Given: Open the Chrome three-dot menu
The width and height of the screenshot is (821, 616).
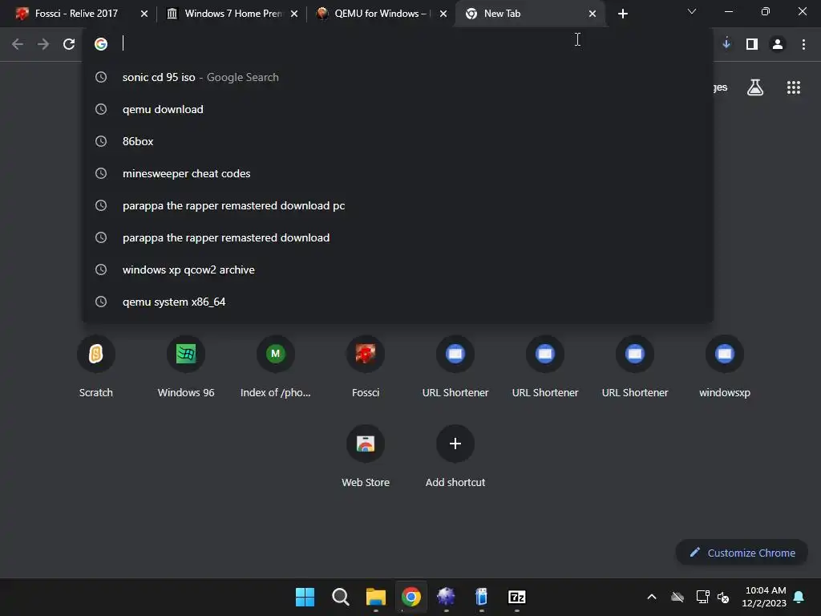Looking at the screenshot, I should pyautogui.click(x=803, y=44).
